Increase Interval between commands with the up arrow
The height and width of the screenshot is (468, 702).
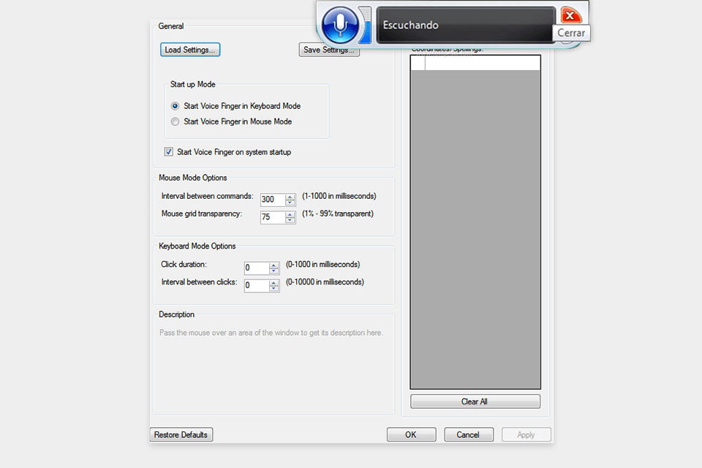point(290,197)
